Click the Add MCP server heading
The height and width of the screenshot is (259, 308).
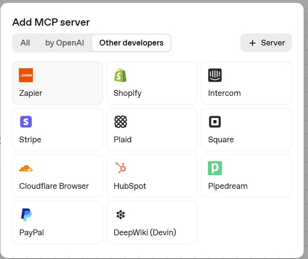(51, 22)
